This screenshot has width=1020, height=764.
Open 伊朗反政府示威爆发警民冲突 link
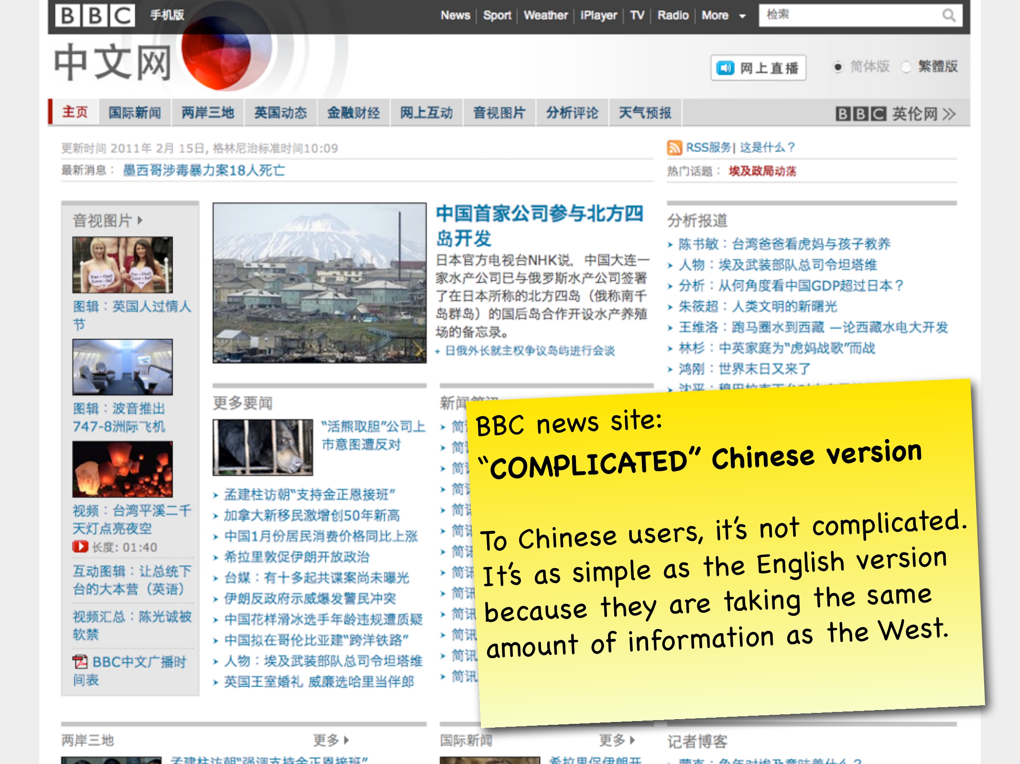pyautogui.click(x=310, y=598)
